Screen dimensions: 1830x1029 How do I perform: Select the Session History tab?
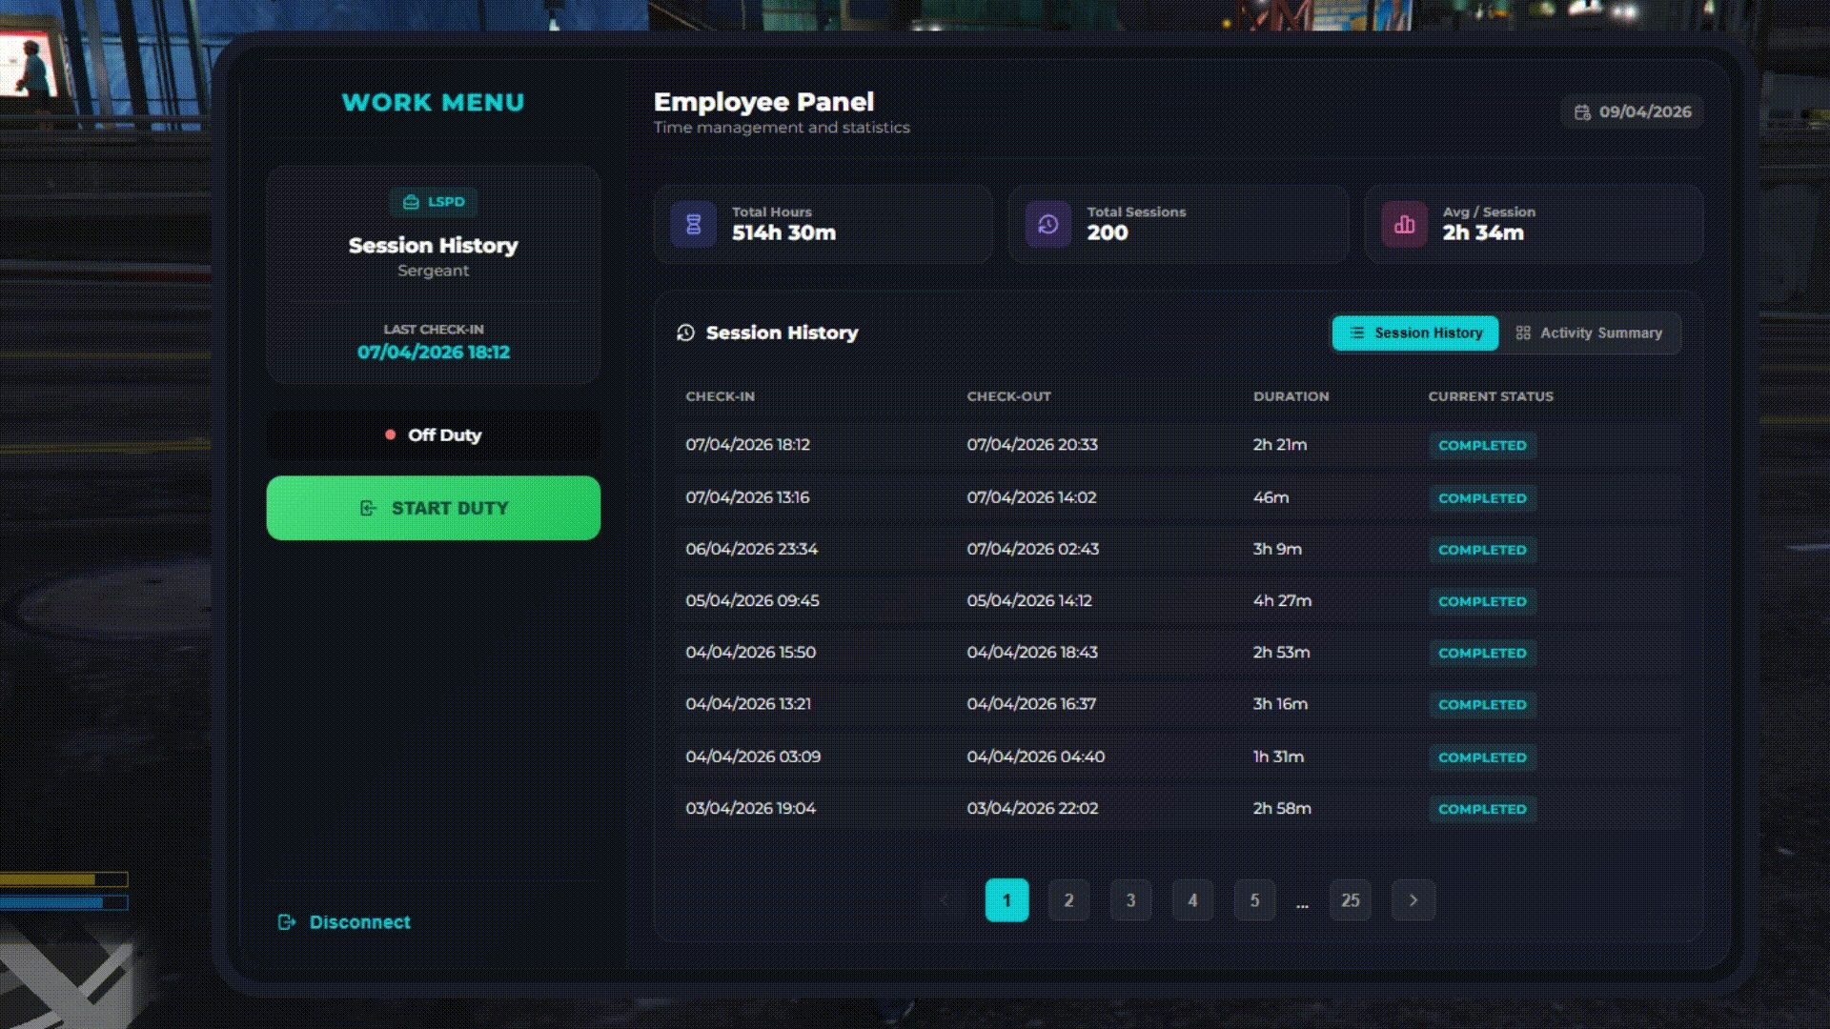1414,333
